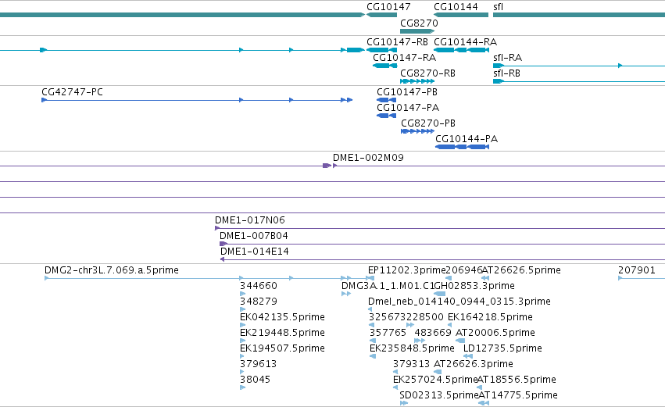Select the 483669 feature label
The width and height of the screenshot is (665, 407).
click(x=433, y=333)
